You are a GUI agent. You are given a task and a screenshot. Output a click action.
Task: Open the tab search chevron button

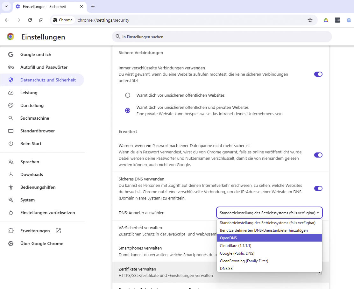click(x=6, y=6)
